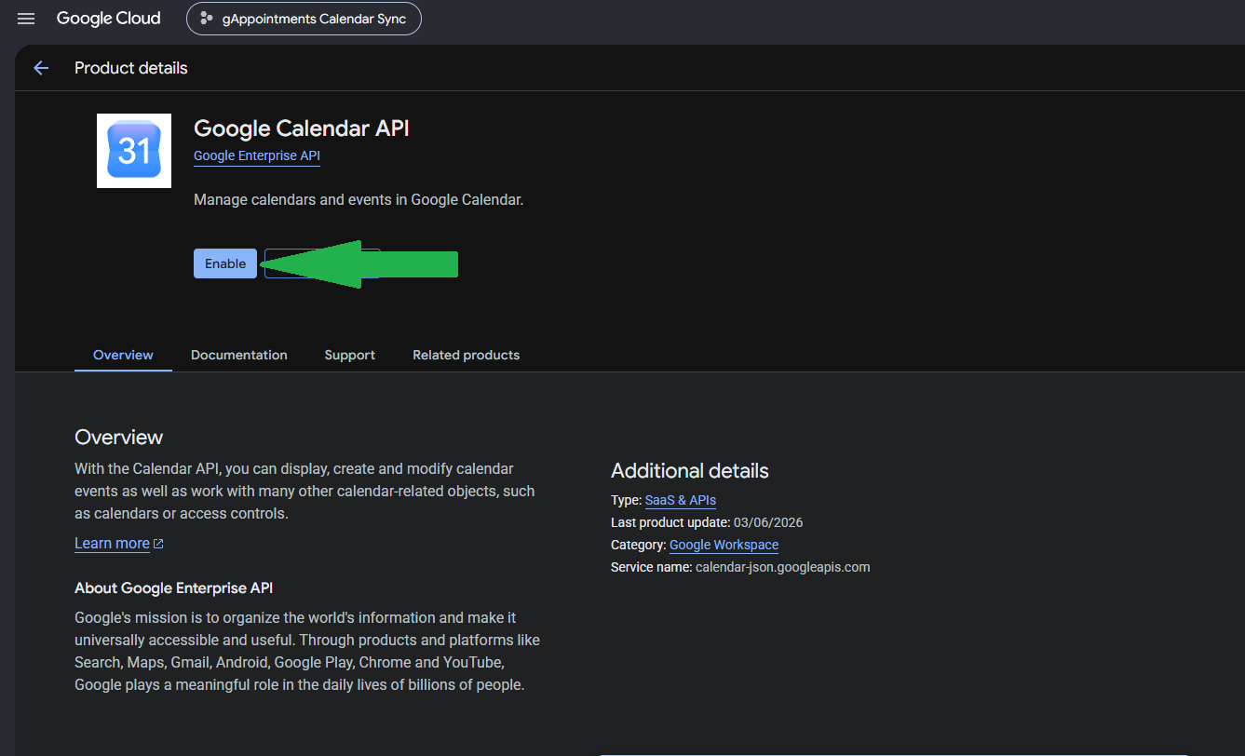Open the Google Workspace category link
The width and height of the screenshot is (1245, 756).
(x=724, y=545)
